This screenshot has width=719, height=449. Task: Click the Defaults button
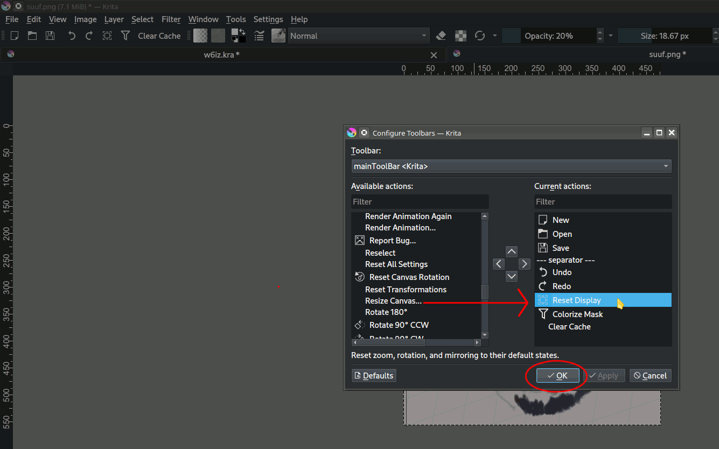click(374, 376)
